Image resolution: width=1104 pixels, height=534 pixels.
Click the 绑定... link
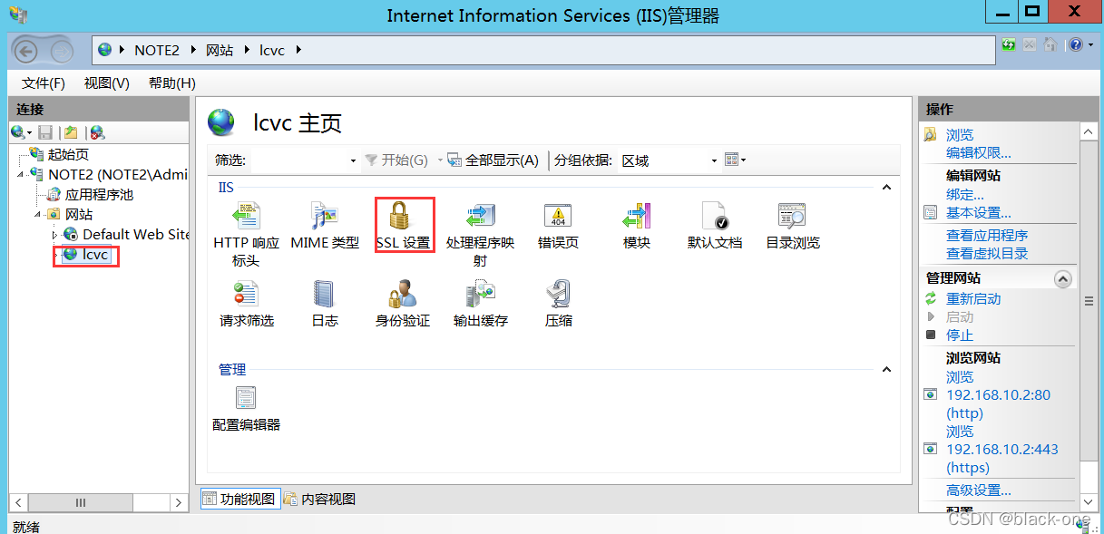pos(964,194)
